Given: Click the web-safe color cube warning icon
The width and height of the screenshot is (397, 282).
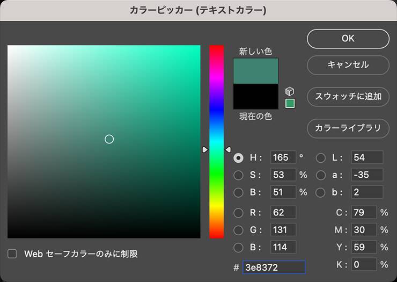Looking at the screenshot, I should [x=290, y=91].
